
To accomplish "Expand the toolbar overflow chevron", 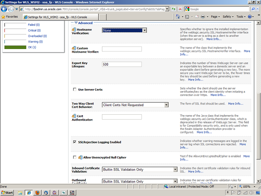I will click(x=259, y=15).
